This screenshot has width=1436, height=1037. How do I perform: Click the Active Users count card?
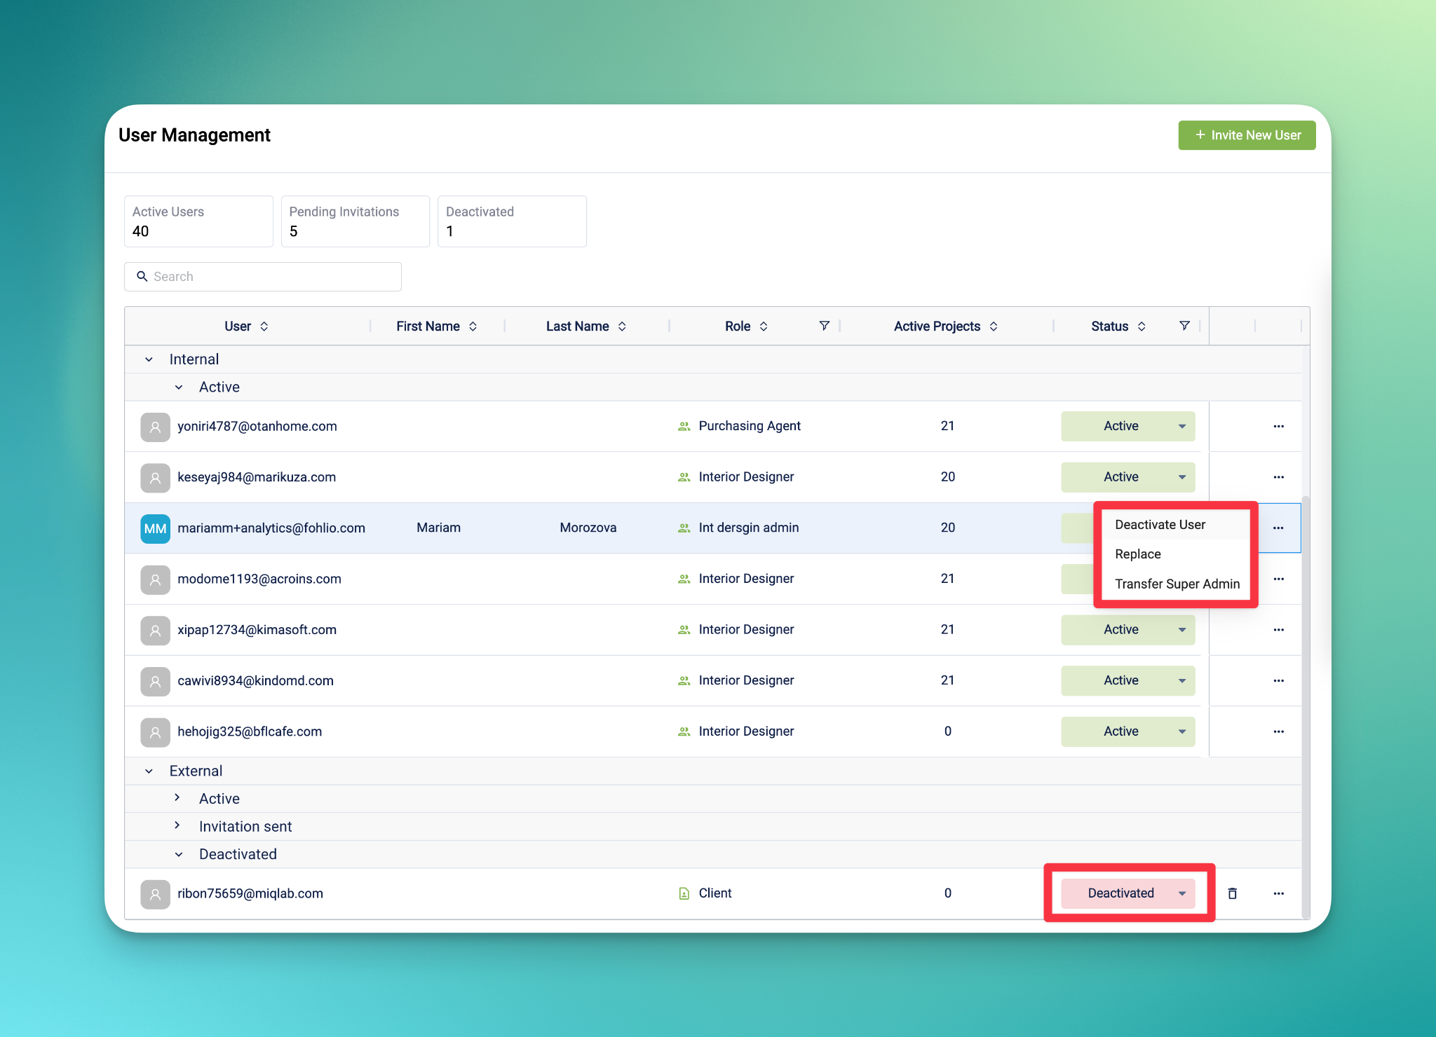[198, 221]
